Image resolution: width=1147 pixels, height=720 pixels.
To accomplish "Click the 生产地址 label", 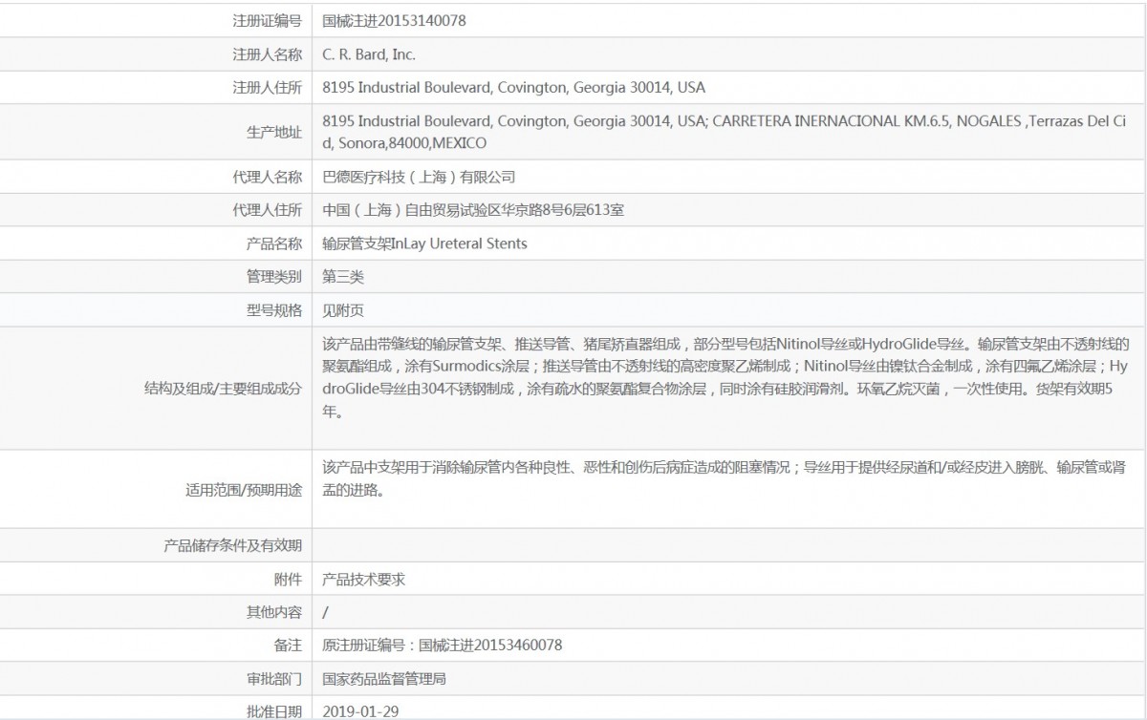I will 274,133.
